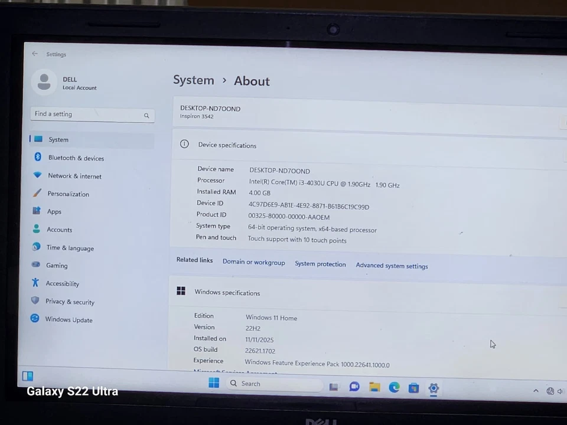This screenshot has height=425, width=567.
Task: Check Windows Update
Action: pyautogui.click(x=69, y=319)
